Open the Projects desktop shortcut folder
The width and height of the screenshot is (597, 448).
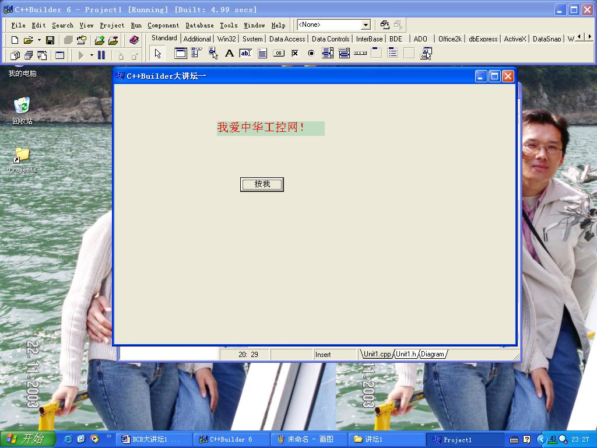22,160
